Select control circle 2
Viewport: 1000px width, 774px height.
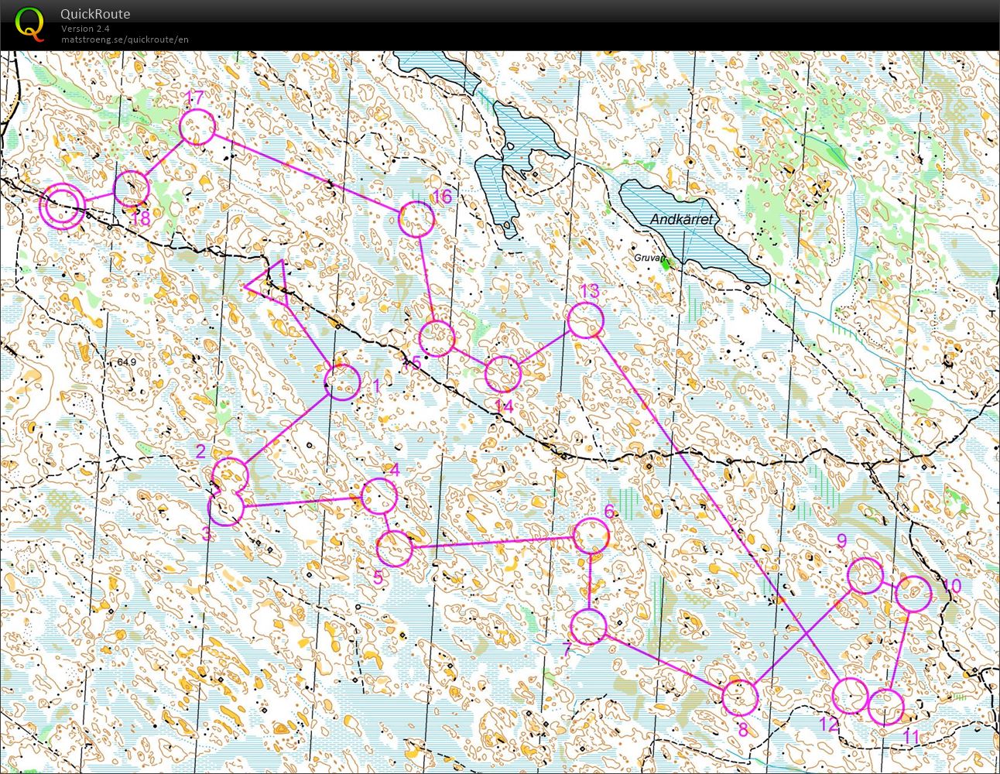pyautogui.click(x=230, y=475)
